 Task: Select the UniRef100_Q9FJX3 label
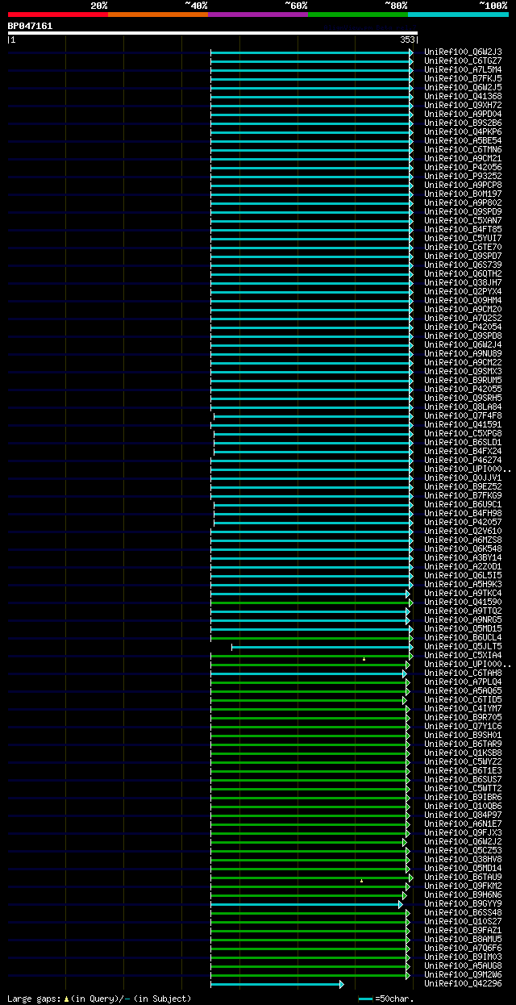coord(463,832)
